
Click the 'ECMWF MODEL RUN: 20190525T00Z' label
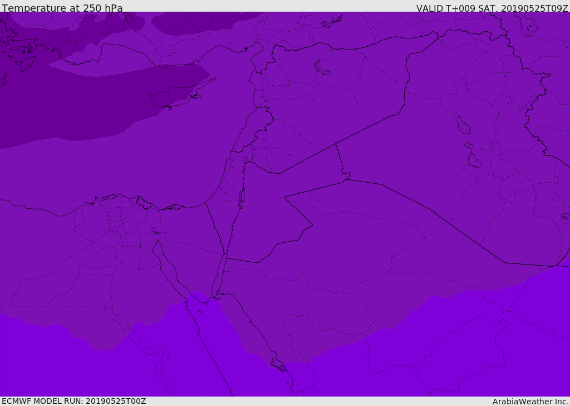coord(74,401)
